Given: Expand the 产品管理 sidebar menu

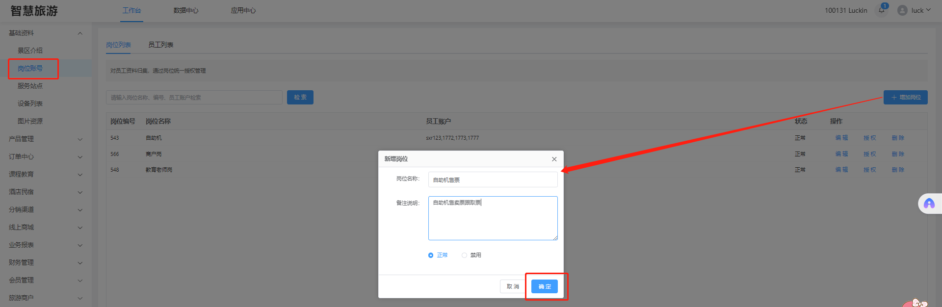Looking at the screenshot, I should 80,139.
